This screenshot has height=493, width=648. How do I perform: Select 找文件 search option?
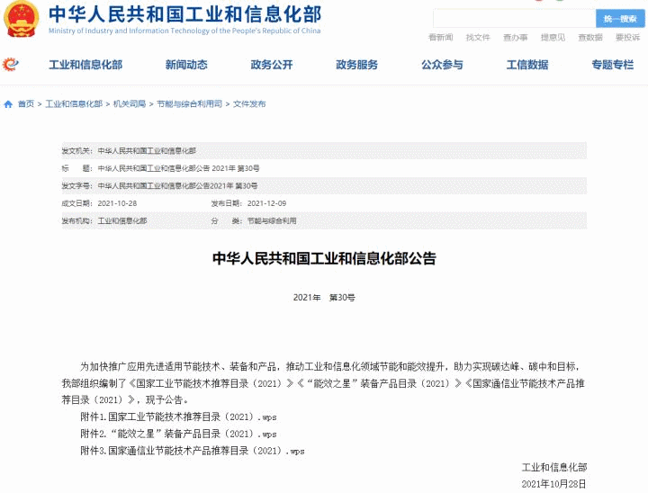[478, 38]
